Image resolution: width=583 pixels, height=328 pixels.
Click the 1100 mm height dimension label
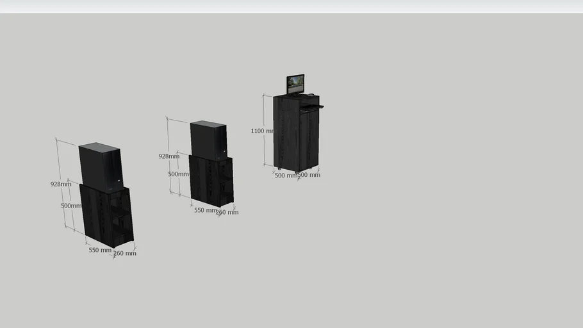(262, 131)
